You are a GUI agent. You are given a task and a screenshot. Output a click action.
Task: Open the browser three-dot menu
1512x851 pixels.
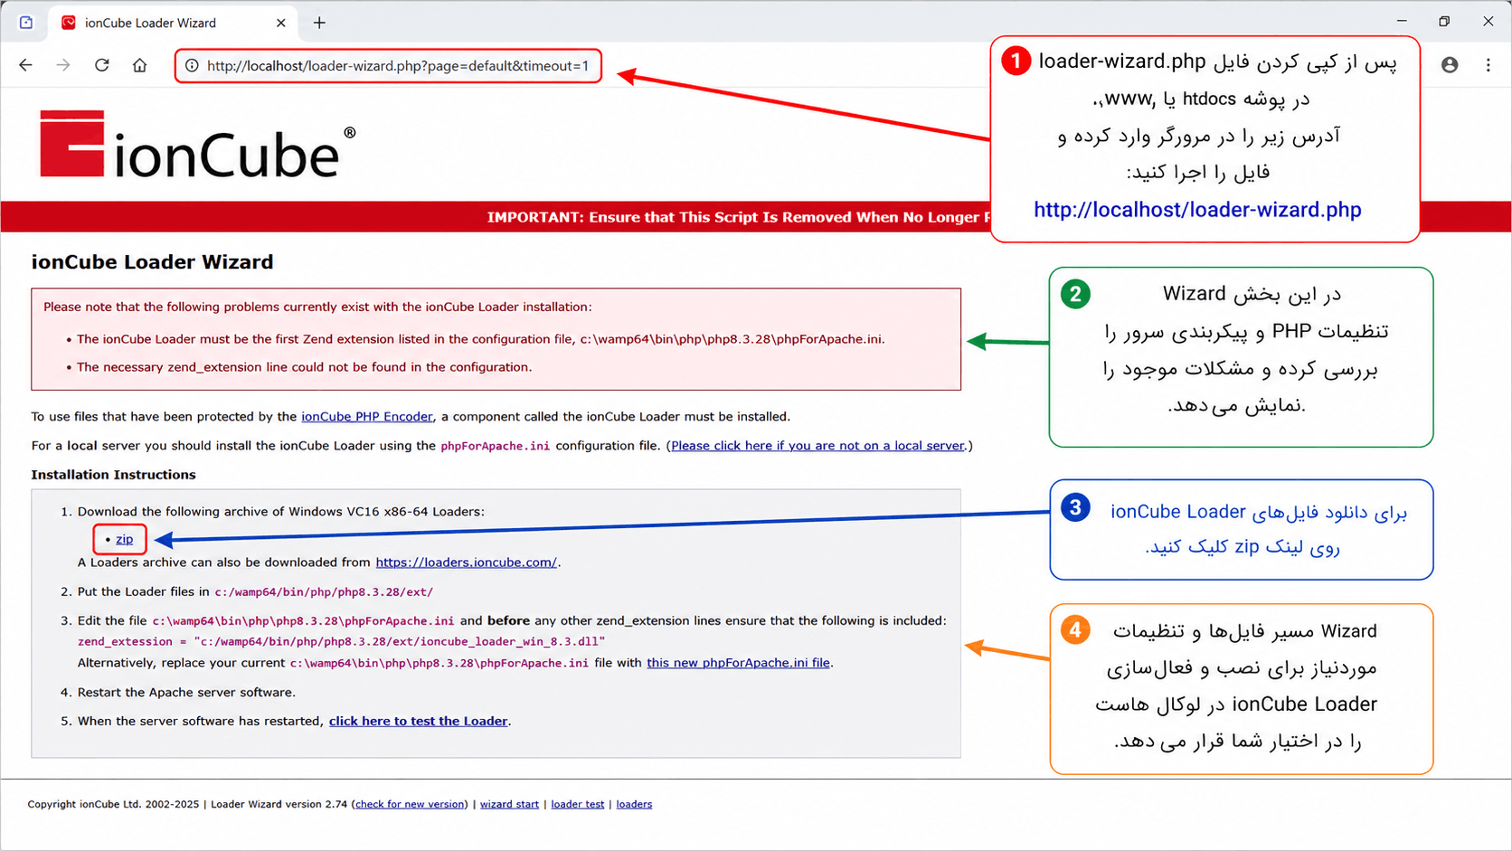1488,65
